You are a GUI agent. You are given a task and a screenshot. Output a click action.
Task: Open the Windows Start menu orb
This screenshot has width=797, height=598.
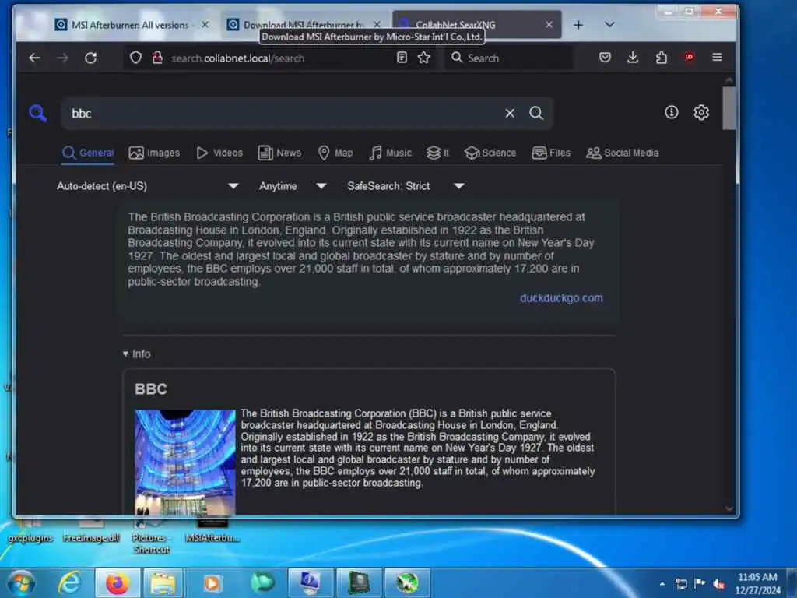point(21,582)
